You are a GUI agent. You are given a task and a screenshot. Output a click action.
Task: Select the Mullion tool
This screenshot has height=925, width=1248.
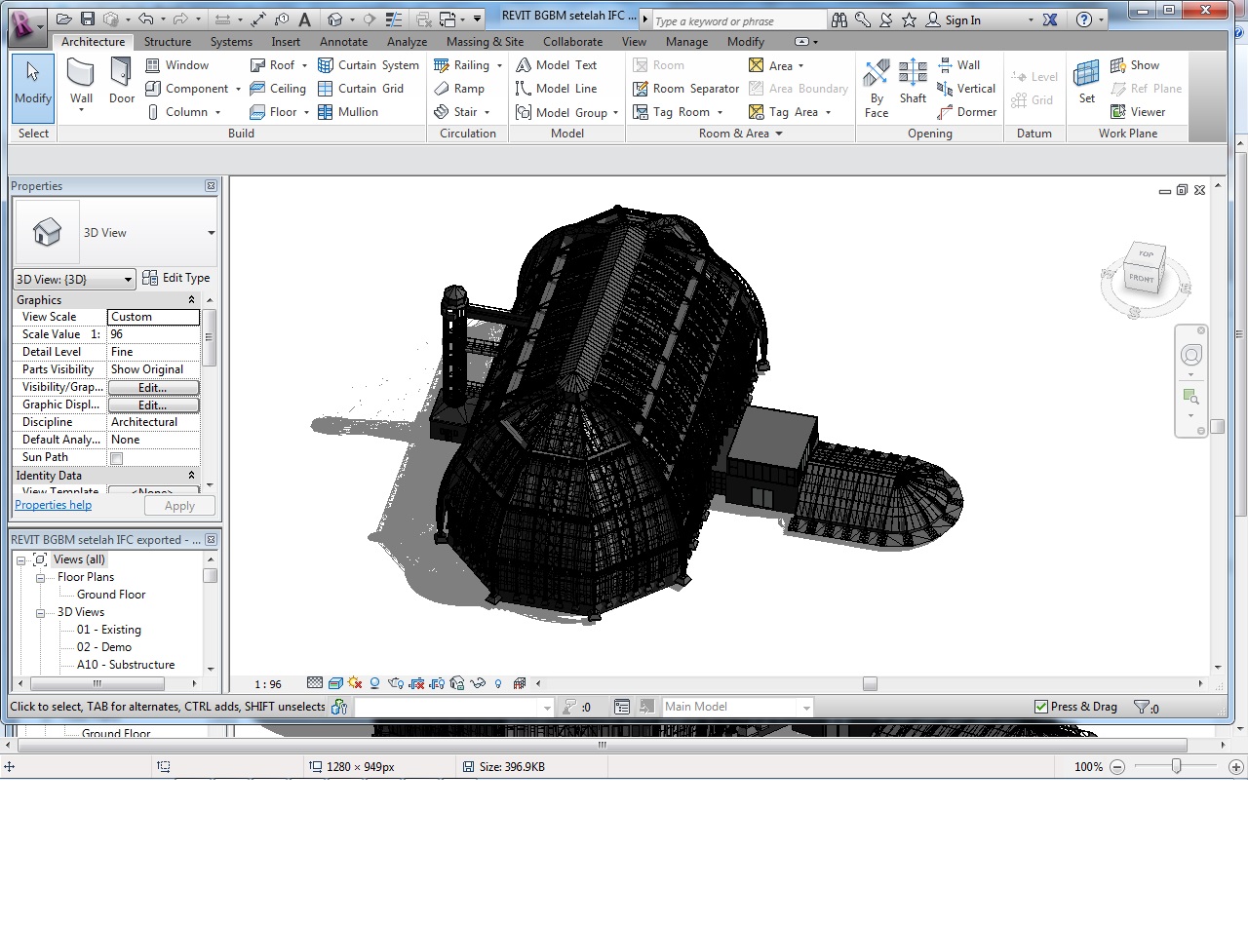(x=347, y=112)
